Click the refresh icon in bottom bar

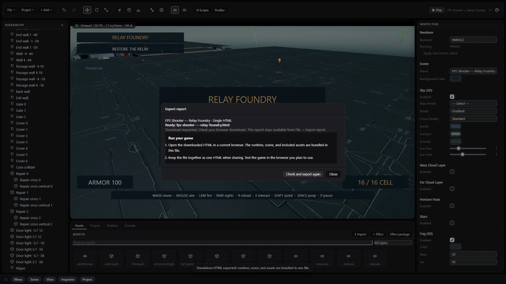(x=6, y=280)
